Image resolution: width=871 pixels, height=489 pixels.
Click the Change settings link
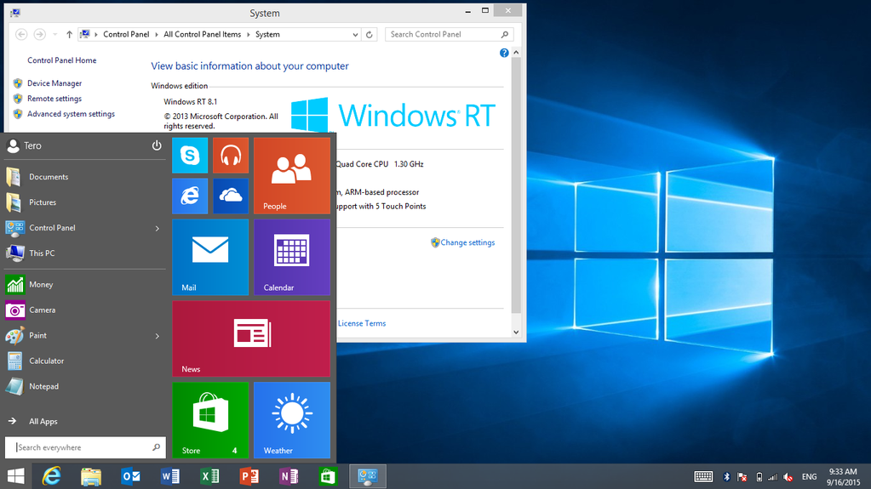(467, 242)
